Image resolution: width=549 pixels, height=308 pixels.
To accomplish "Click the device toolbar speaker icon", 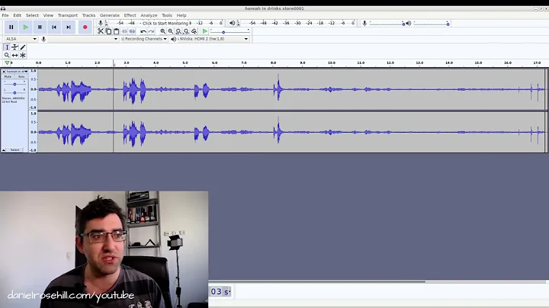I will point(173,39).
